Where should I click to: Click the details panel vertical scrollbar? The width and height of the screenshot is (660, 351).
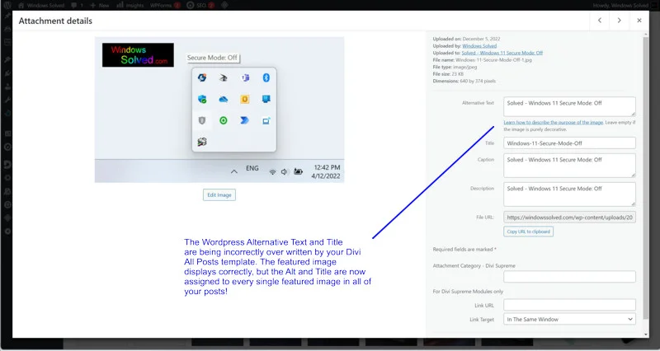pos(646,176)
